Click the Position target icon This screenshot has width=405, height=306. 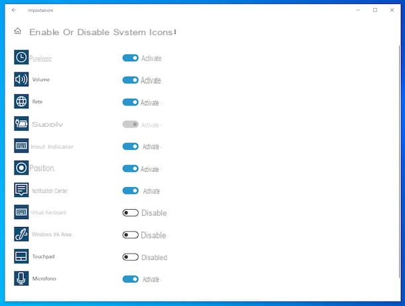[21, 168]
